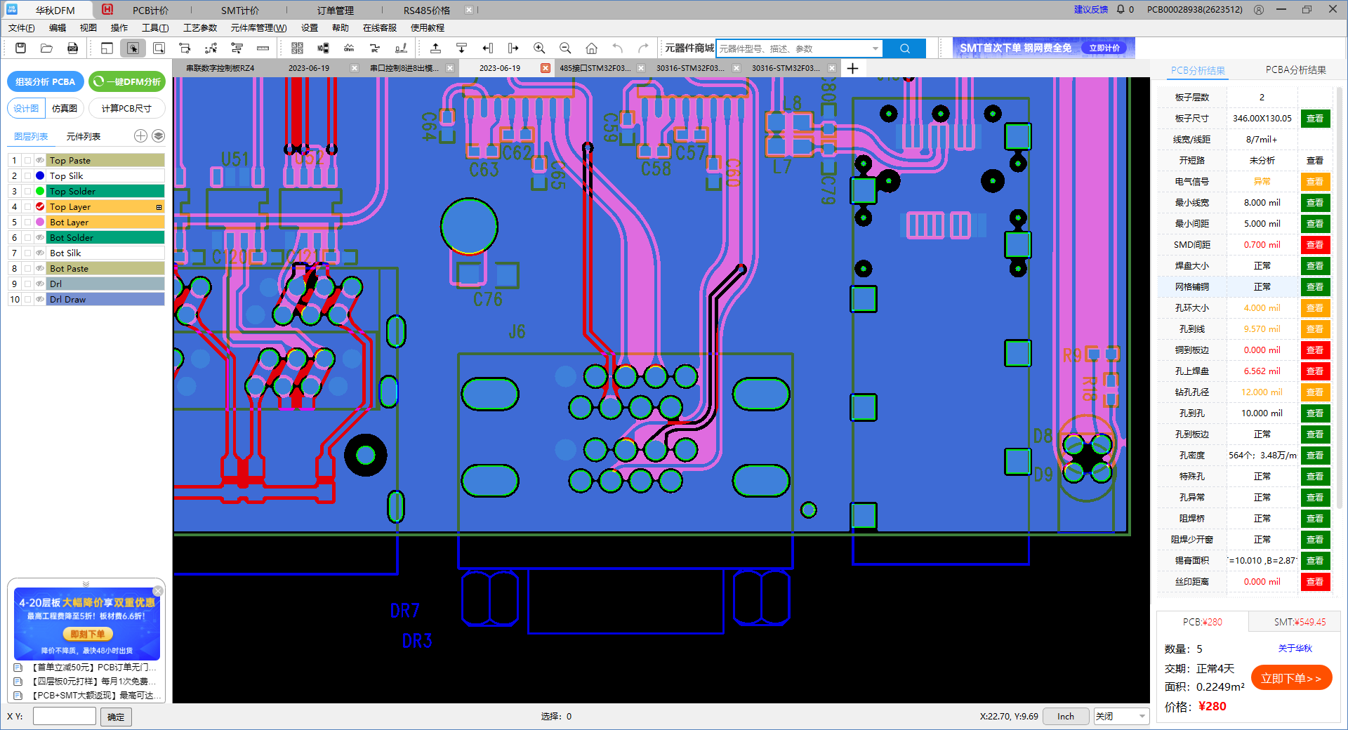Open the 工艺参数 menu

coord(200,28)
